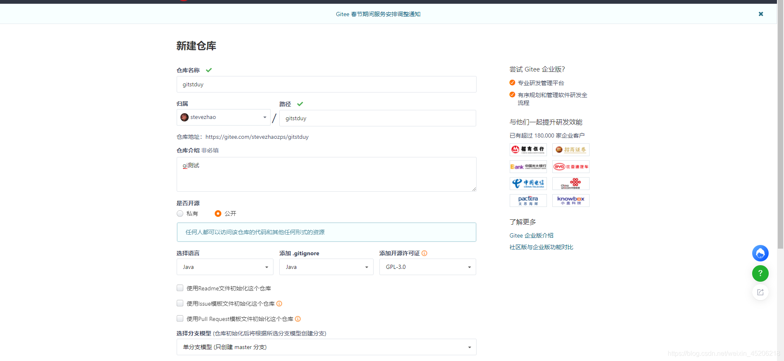Image resolution: width=784 pixels, height=361 pixels.
Task: Open the 添加 .gitignore Java dropdown
Action: tap(326, 267)
